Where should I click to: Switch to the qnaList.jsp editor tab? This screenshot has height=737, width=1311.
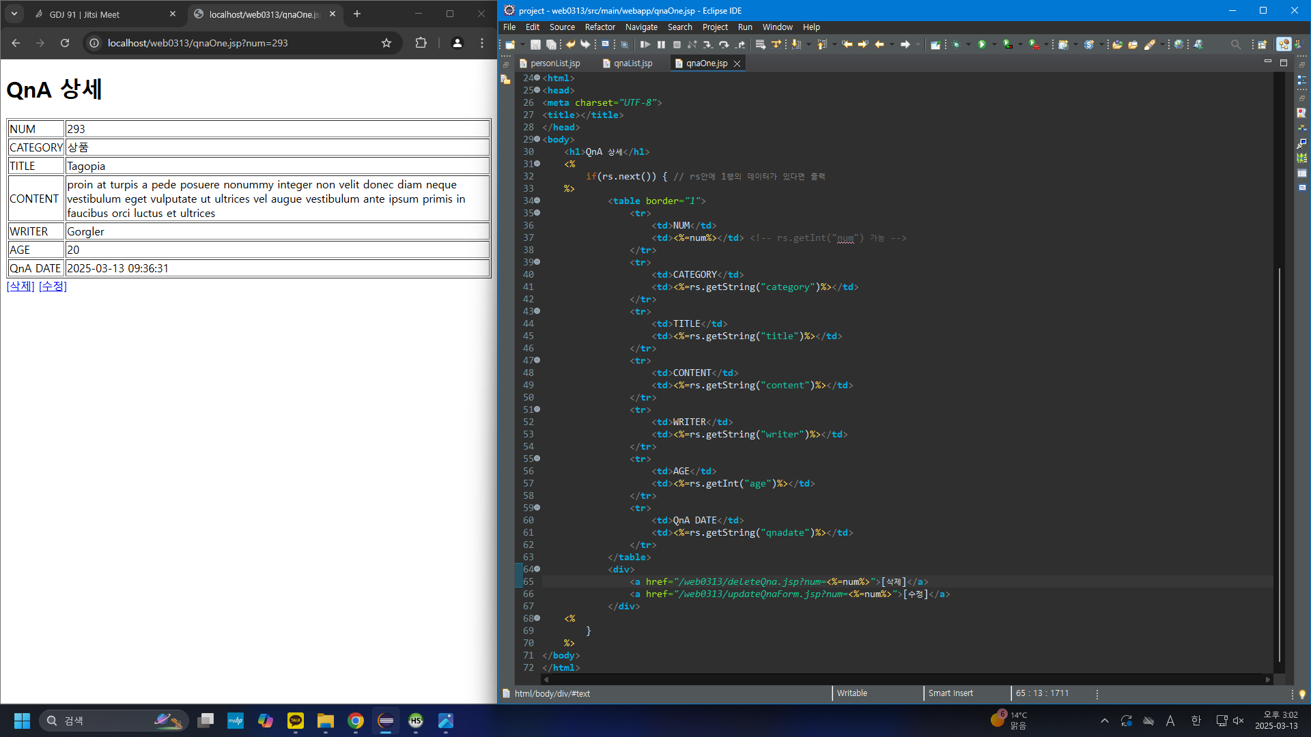coord(632,63)
